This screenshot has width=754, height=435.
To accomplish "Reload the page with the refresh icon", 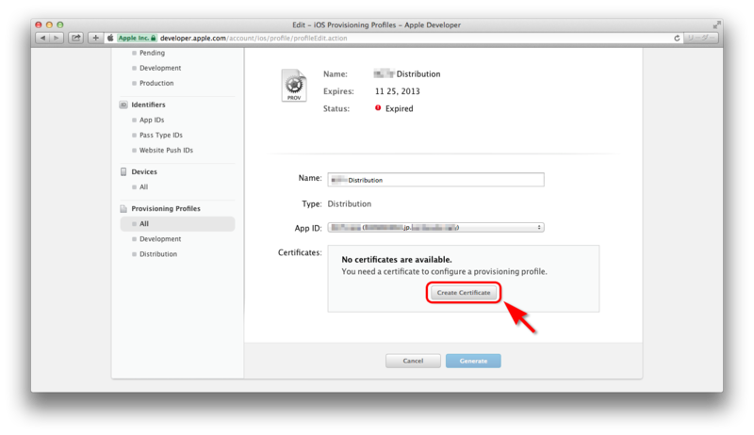I will pyautogui.click(x=677, y=38).
